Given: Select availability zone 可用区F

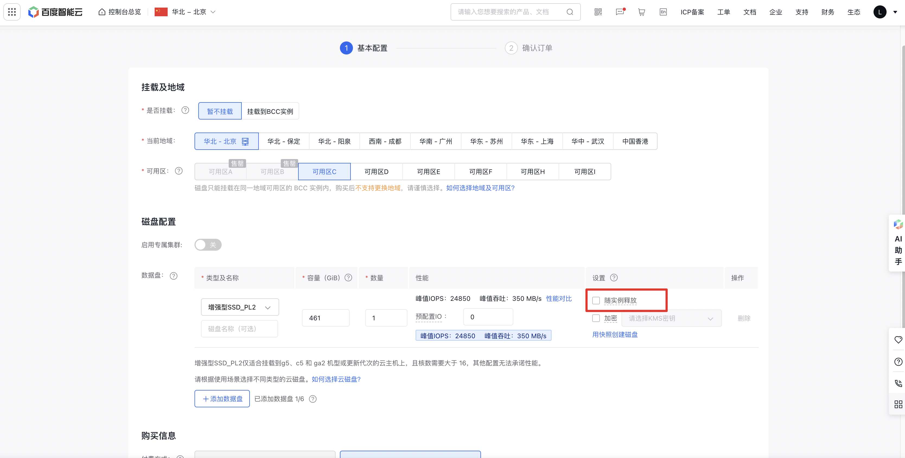Looking at the screenshot, I should coord(481,172).
